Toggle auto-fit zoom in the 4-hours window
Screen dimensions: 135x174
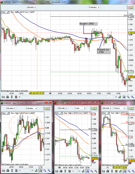[125, 171]
